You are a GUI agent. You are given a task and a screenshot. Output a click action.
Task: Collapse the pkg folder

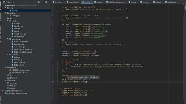5,18
